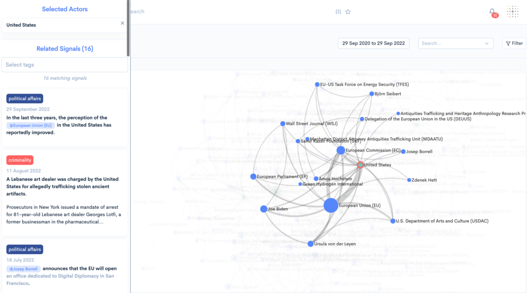The height and width of the screenshot is (293, 527).
Task: Open the Digital Diplomacy San Francisco signal text
Action: pos(62,276)
